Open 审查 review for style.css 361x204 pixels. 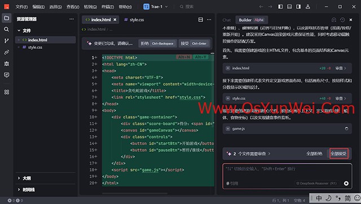click(341, 98)
